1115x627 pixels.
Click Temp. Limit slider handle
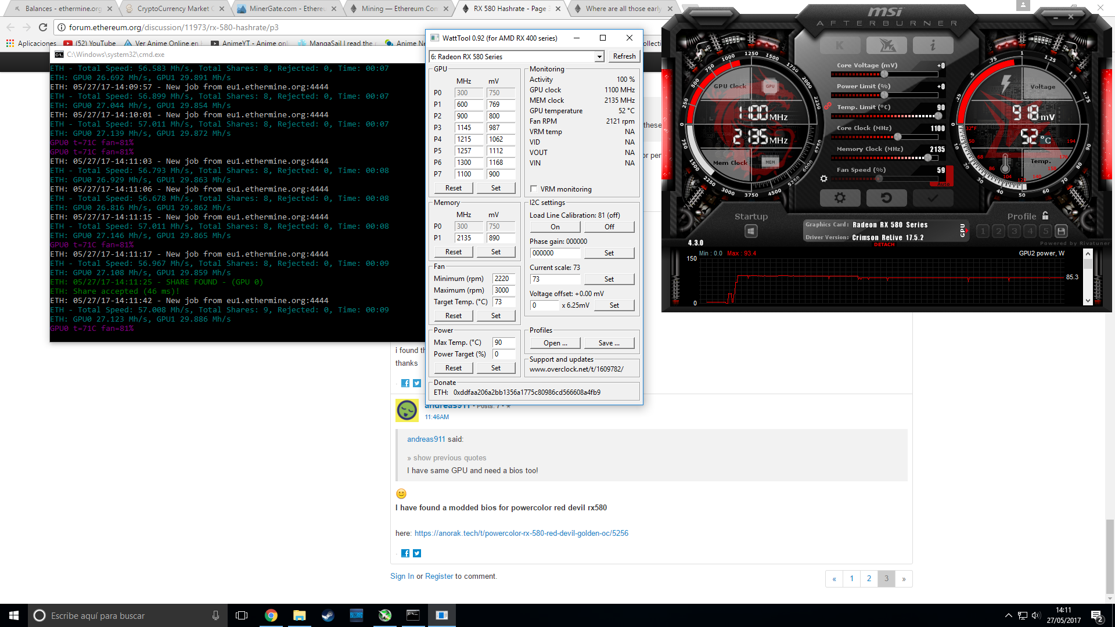point(938,116)
